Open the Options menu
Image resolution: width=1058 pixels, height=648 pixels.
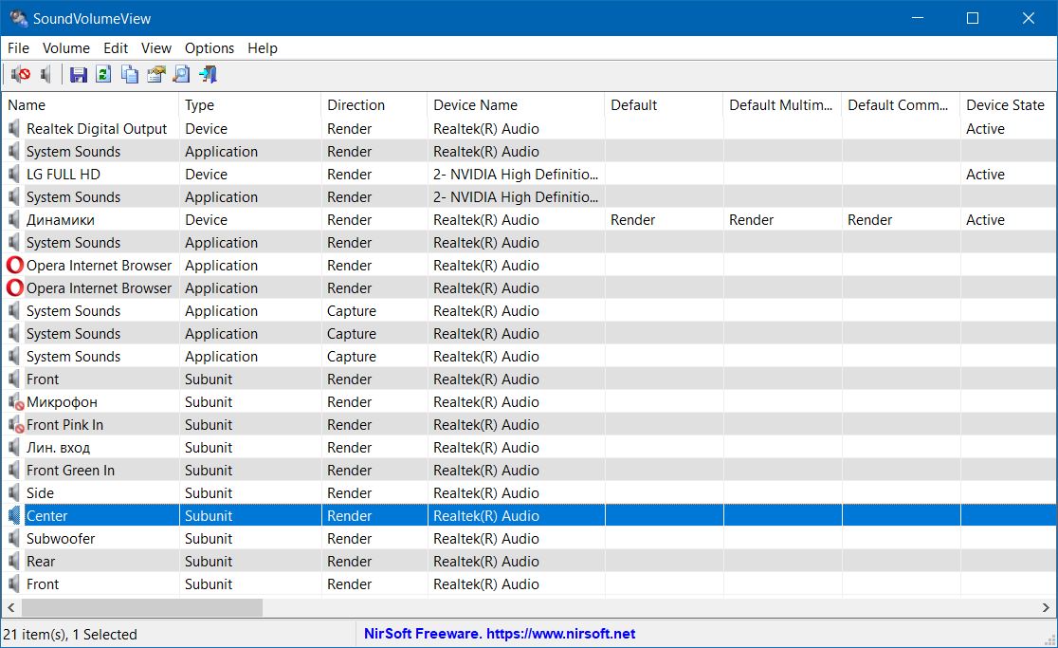[210, 48]
